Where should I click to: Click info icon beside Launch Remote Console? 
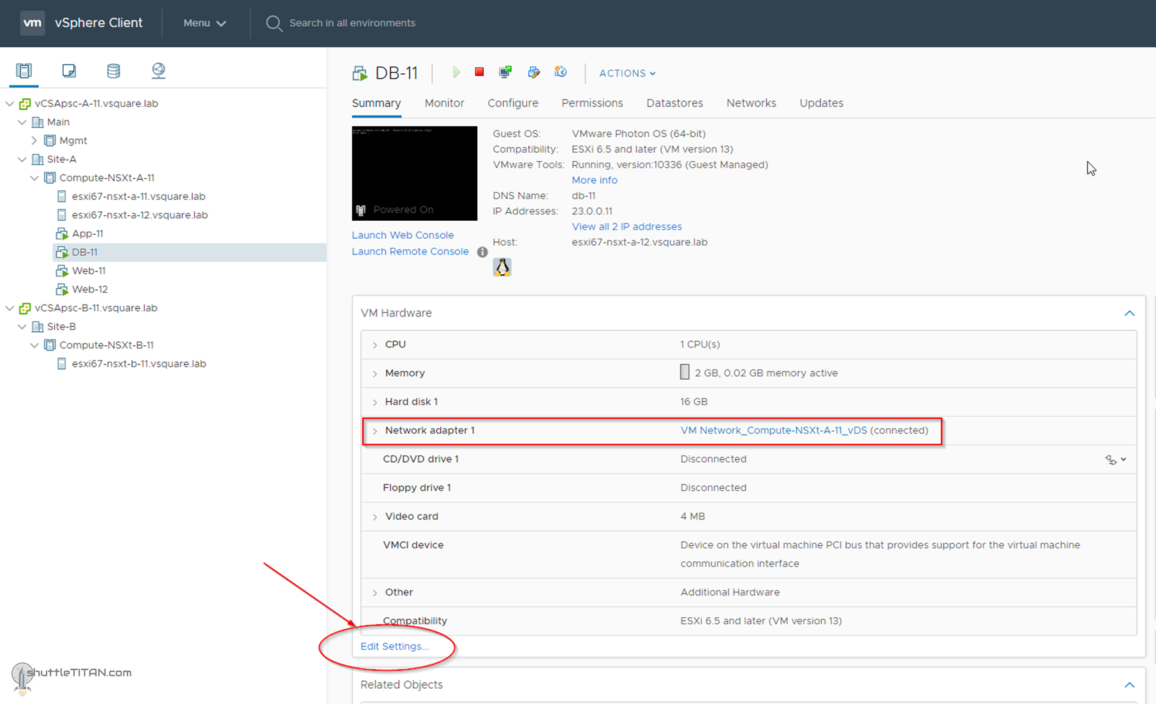(482, 252)
